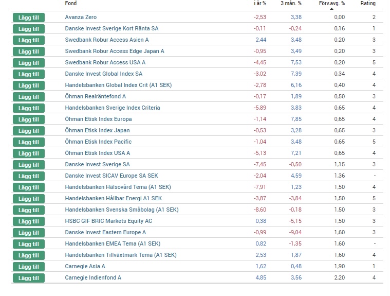390x296 pixels.
Task: Open Öhman Etisk Index Europa link
Action: (x=98, y=119)
